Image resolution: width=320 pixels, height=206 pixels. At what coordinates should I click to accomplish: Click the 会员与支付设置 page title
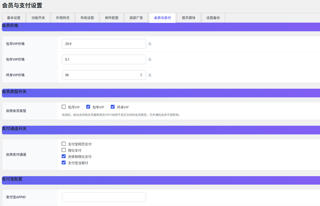tap(22, 5)
